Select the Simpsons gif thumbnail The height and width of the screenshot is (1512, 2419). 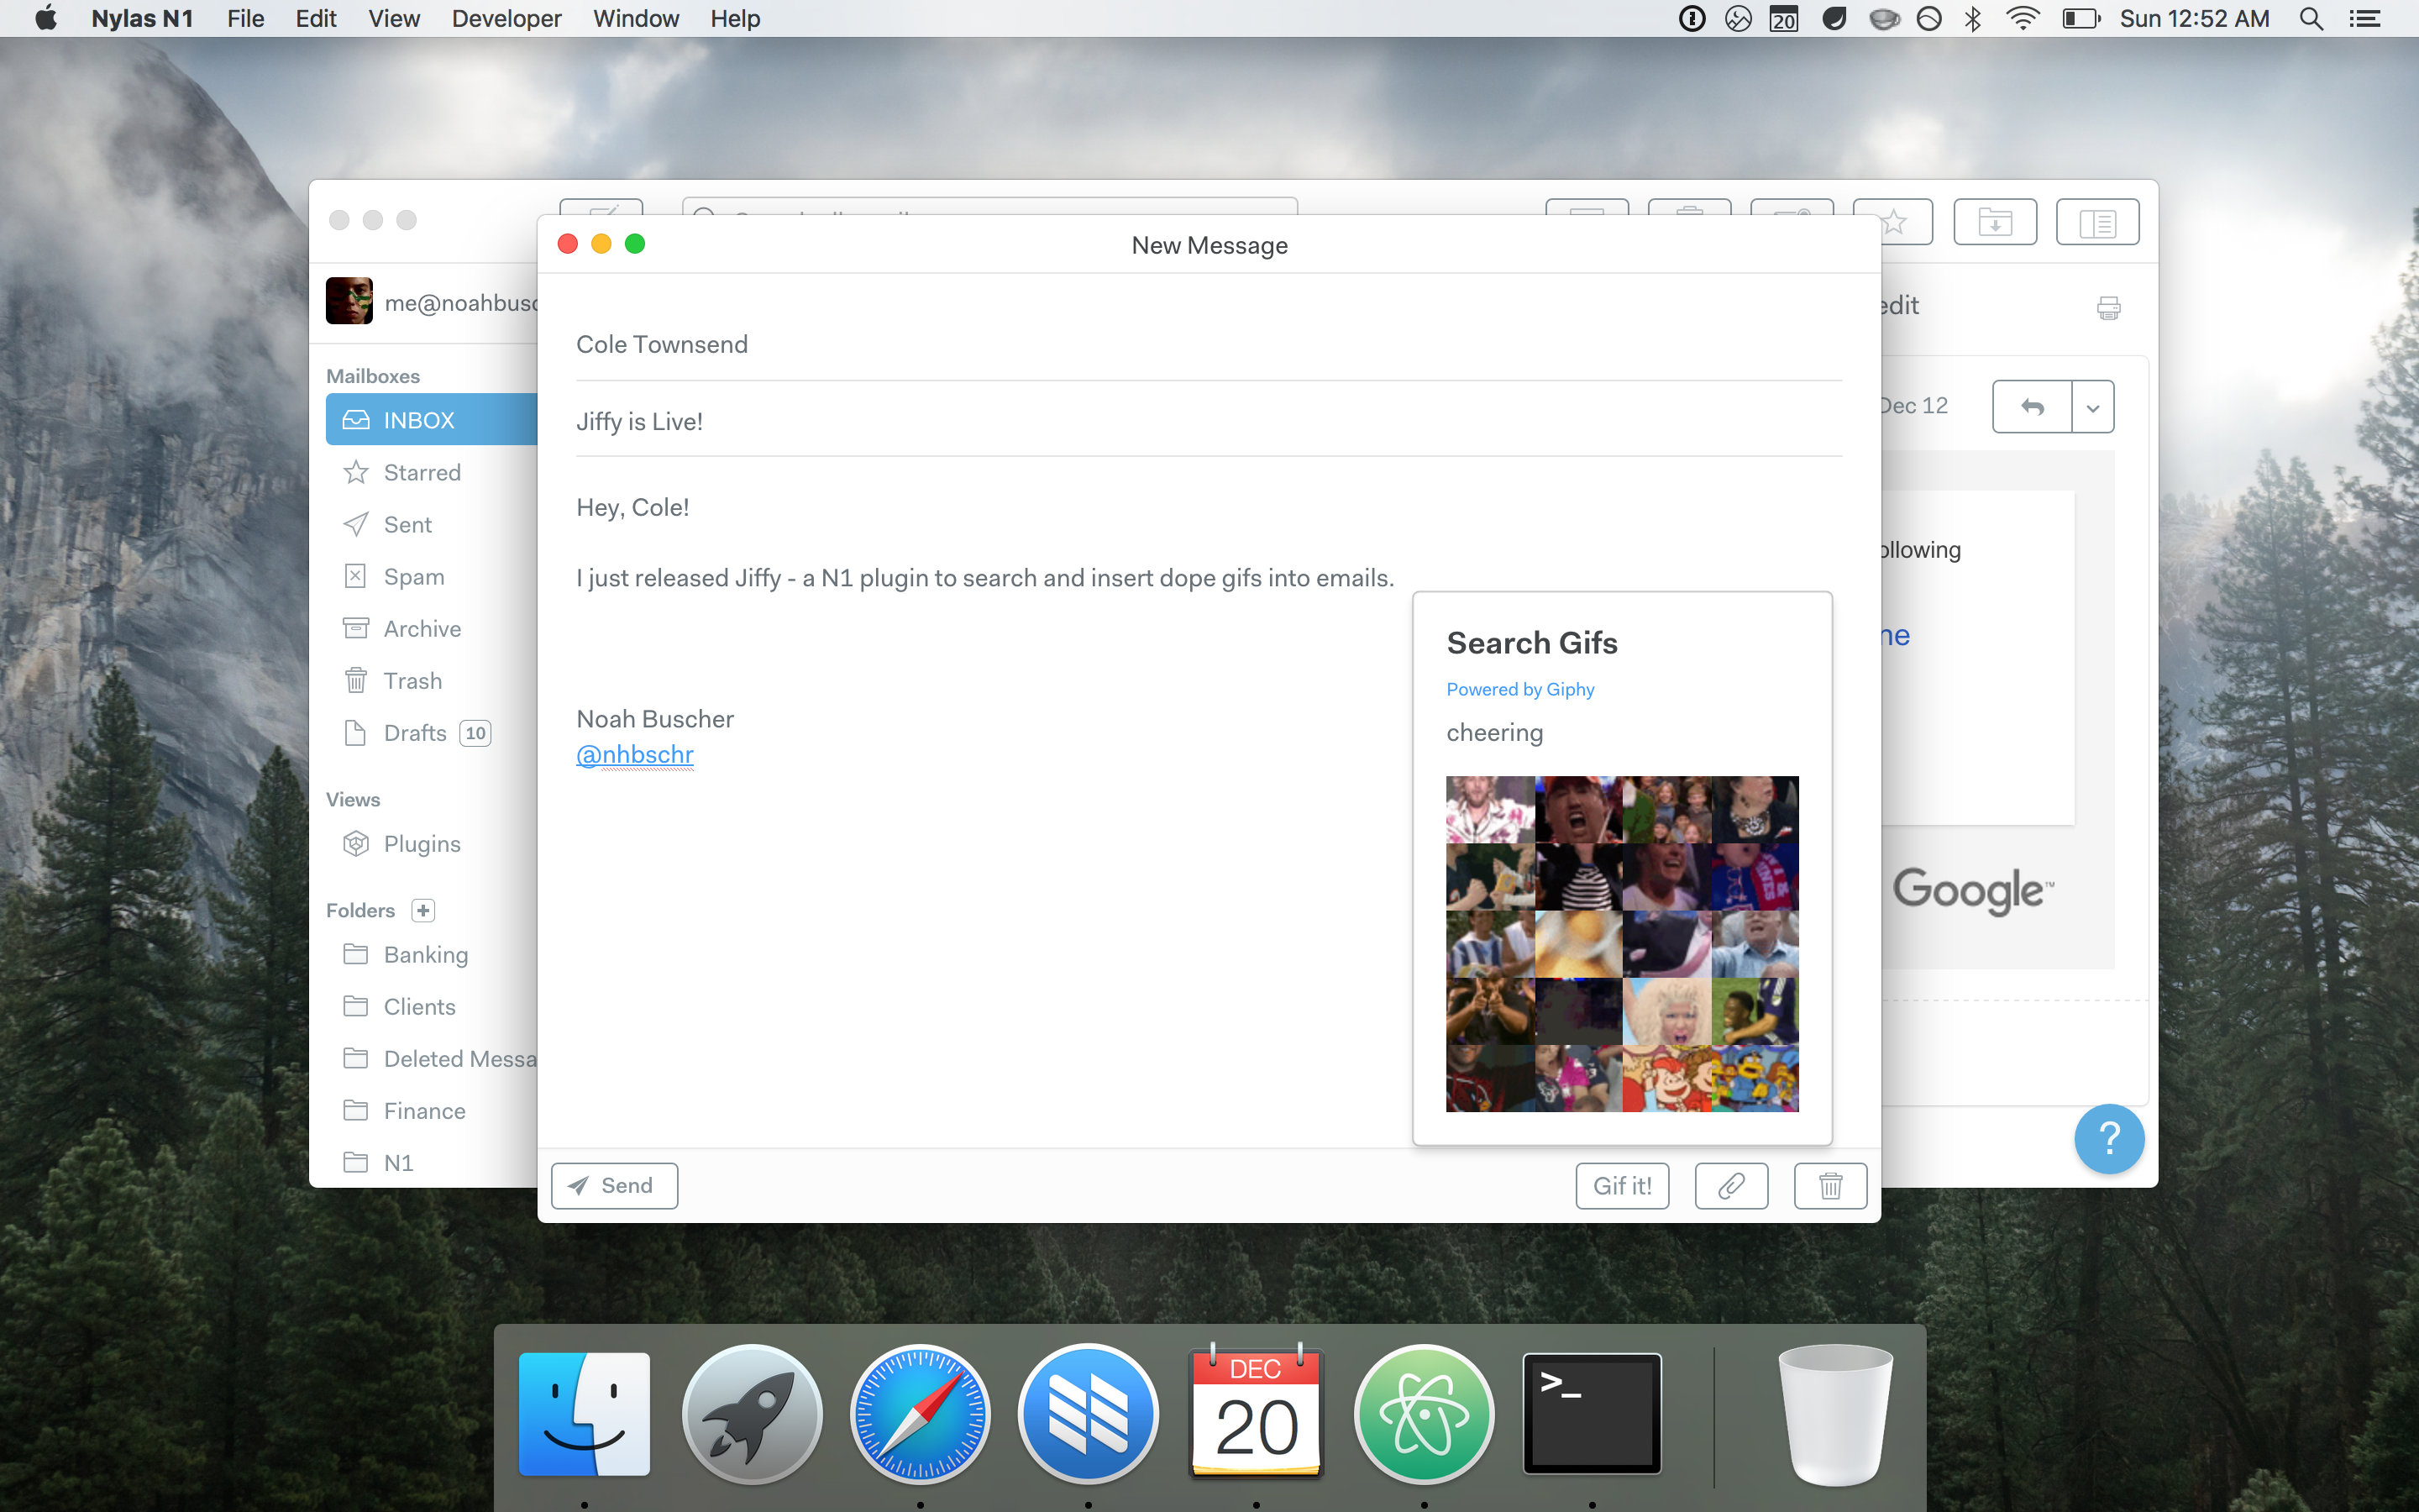click(1755, 1079)
